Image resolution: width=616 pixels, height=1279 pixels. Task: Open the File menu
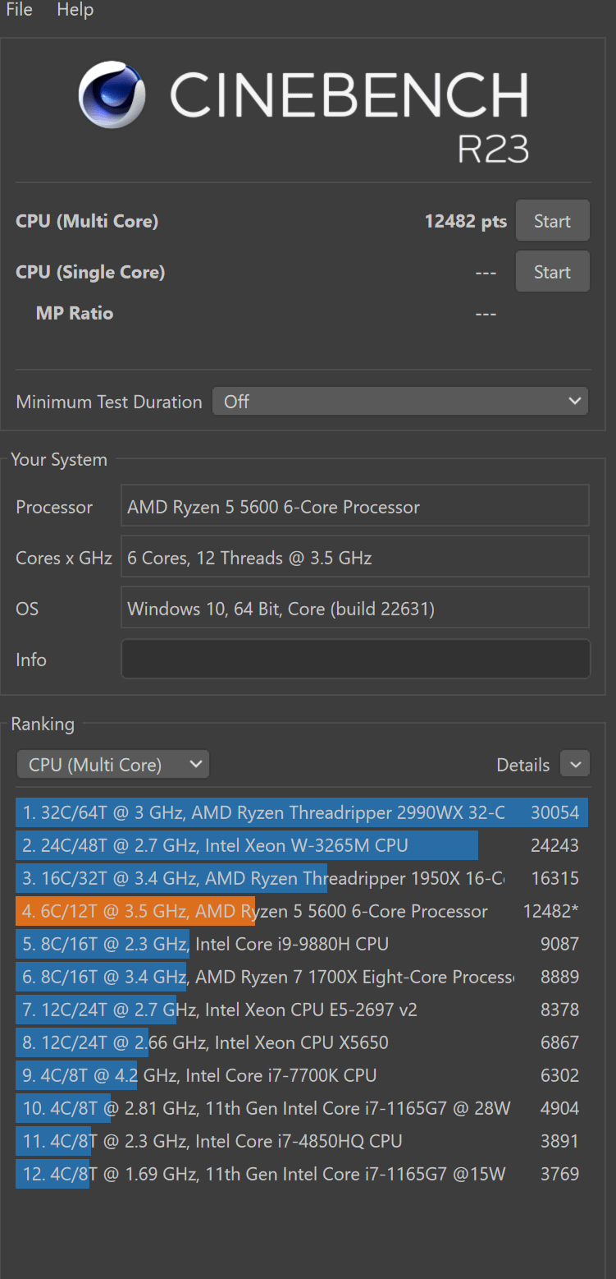tap(19, 10)
